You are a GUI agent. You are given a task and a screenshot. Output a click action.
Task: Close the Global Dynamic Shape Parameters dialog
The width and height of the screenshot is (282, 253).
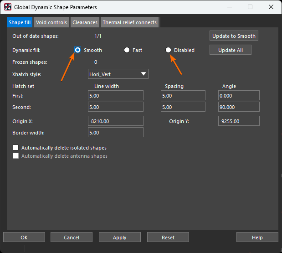pyautogui.click(x=271, y=7)
